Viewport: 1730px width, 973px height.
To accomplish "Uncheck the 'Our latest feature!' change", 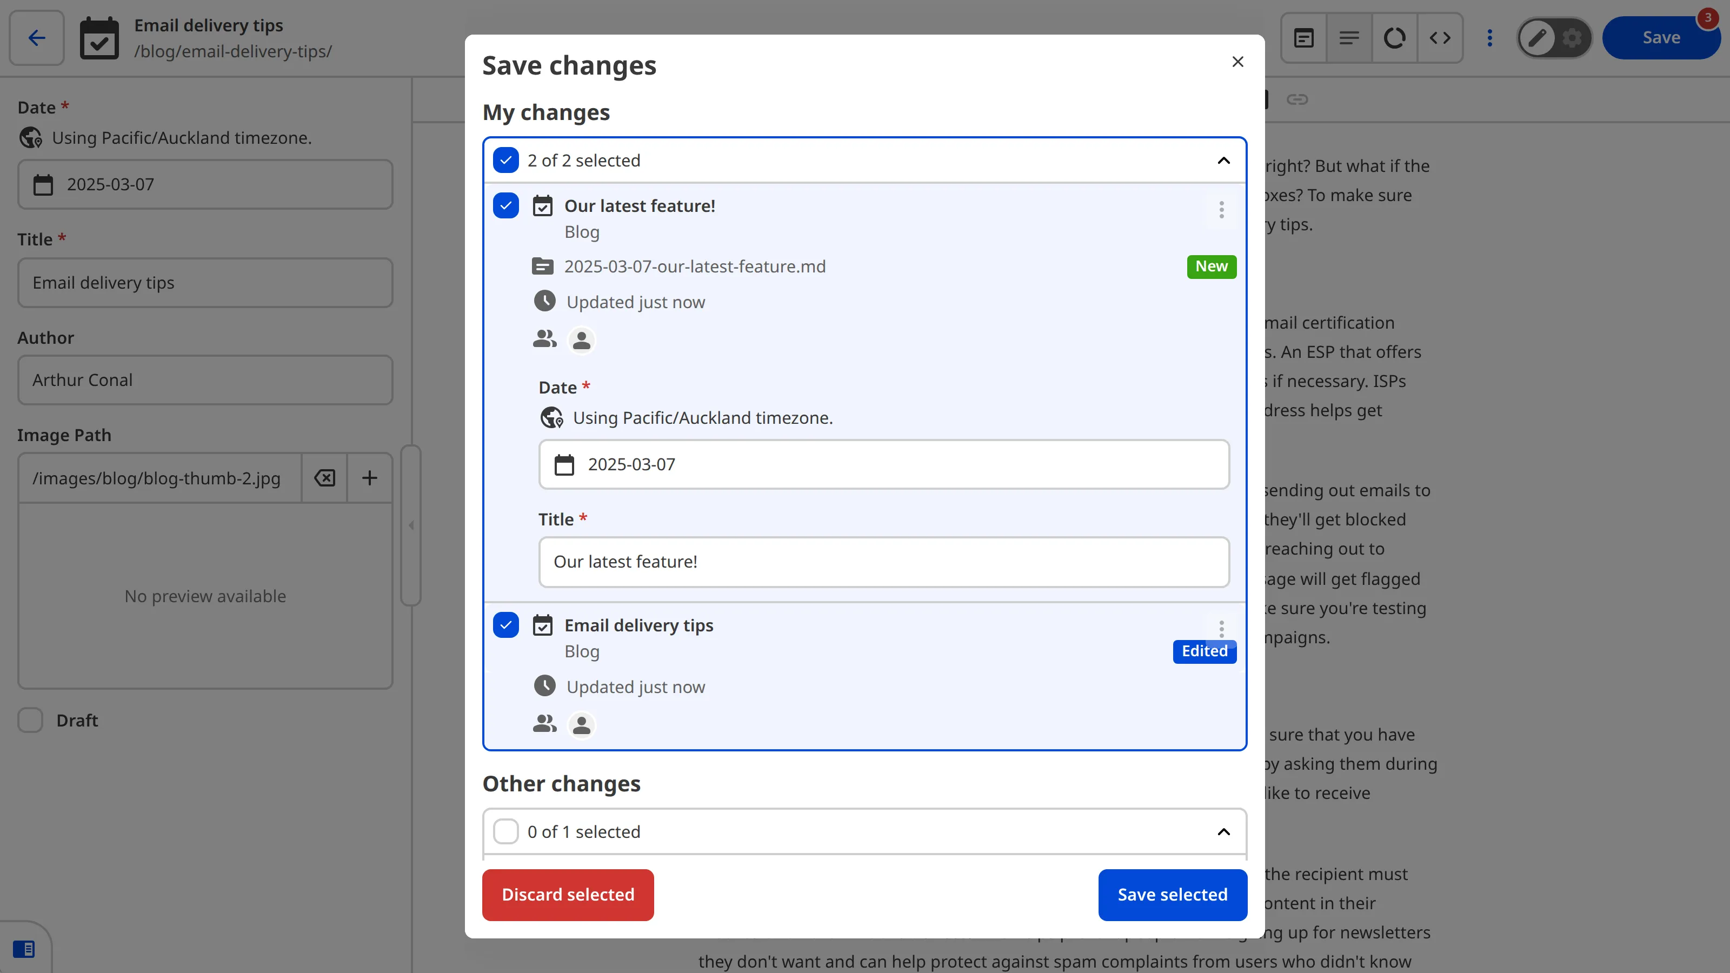I will click(x=505, y=205).
